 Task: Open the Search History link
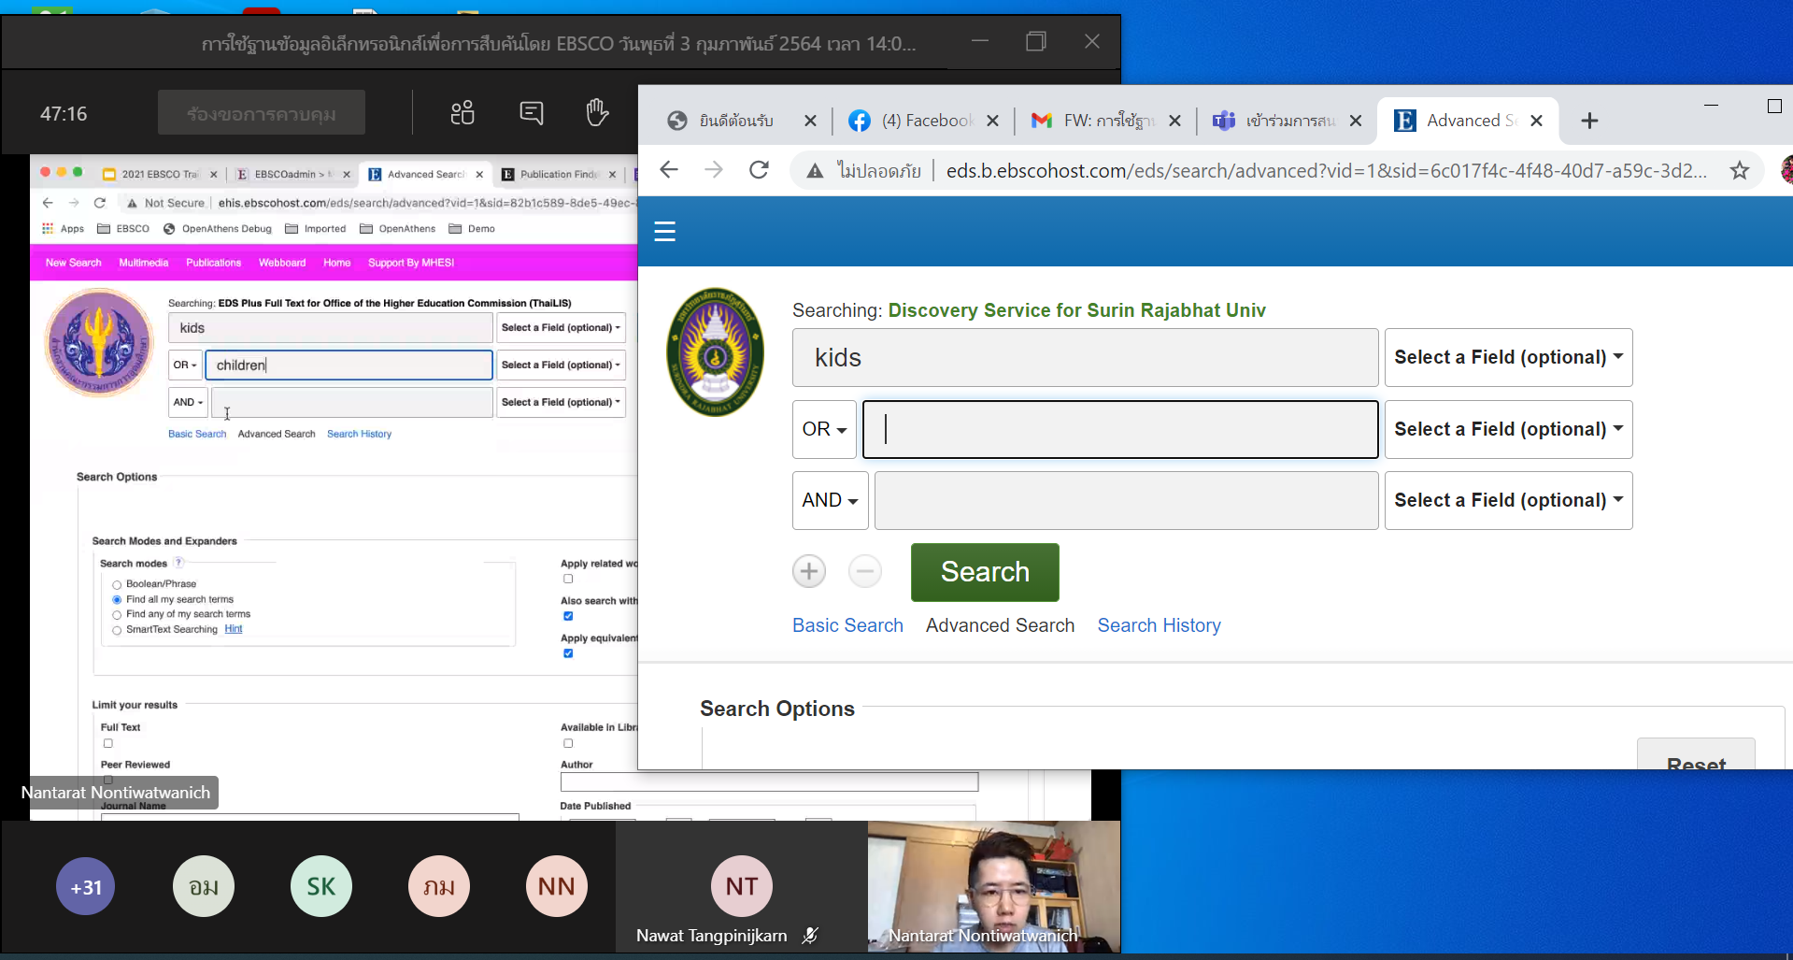pos(1159,625)
